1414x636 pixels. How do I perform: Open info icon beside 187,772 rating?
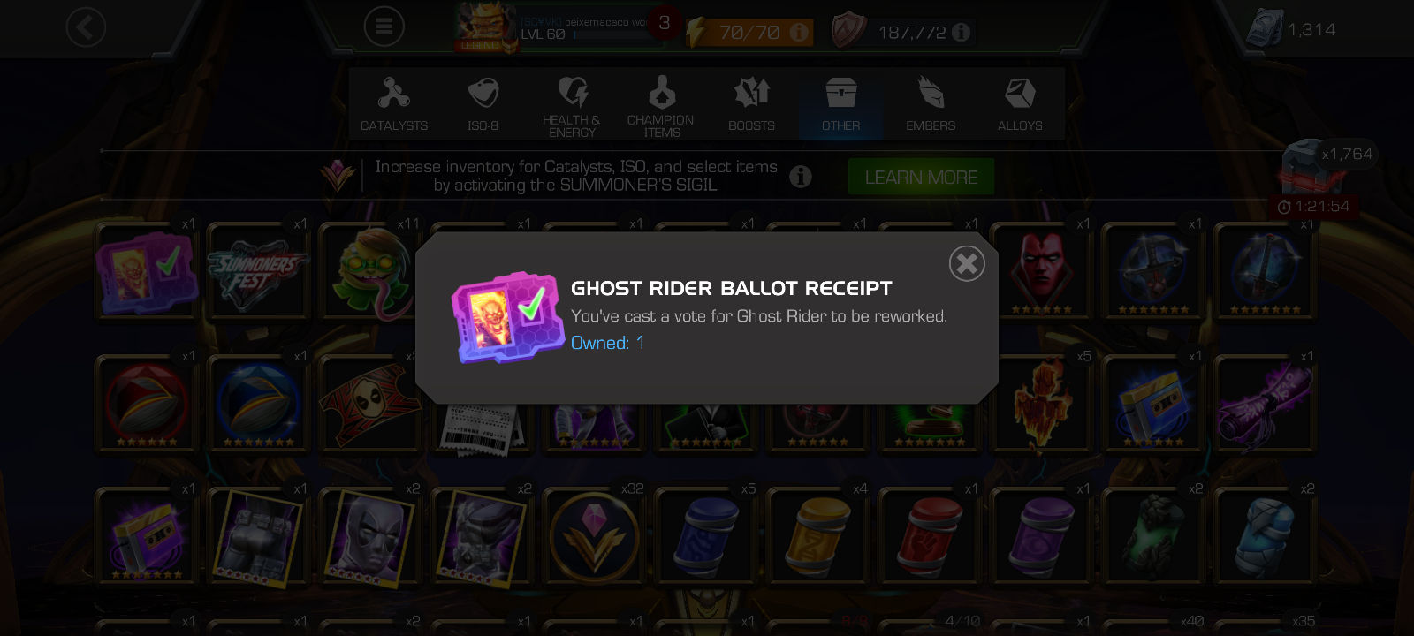coord(961,33)
